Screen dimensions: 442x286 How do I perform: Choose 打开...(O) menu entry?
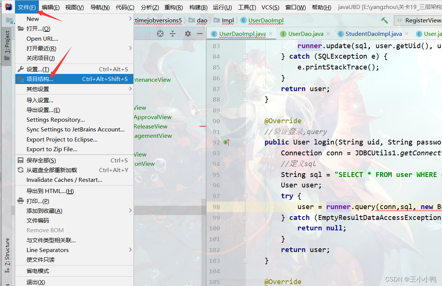(74, 29)
